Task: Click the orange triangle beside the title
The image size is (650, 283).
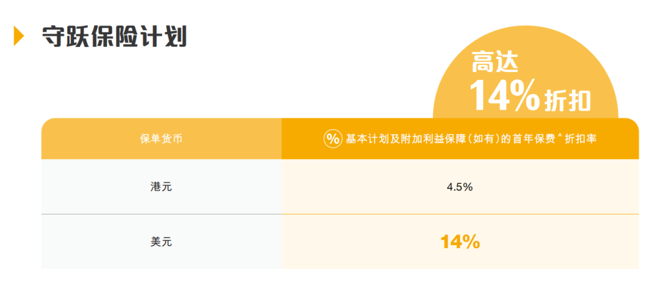Action: [x=19, y=36]
